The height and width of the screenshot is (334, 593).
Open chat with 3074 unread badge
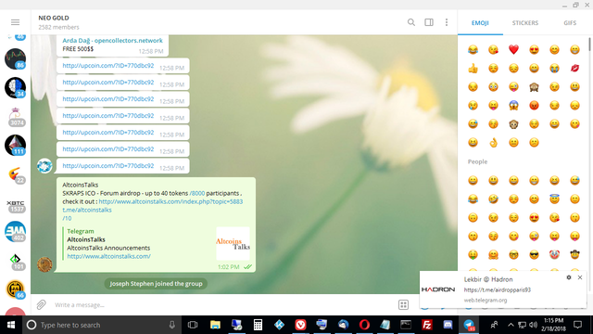(15, 116)
